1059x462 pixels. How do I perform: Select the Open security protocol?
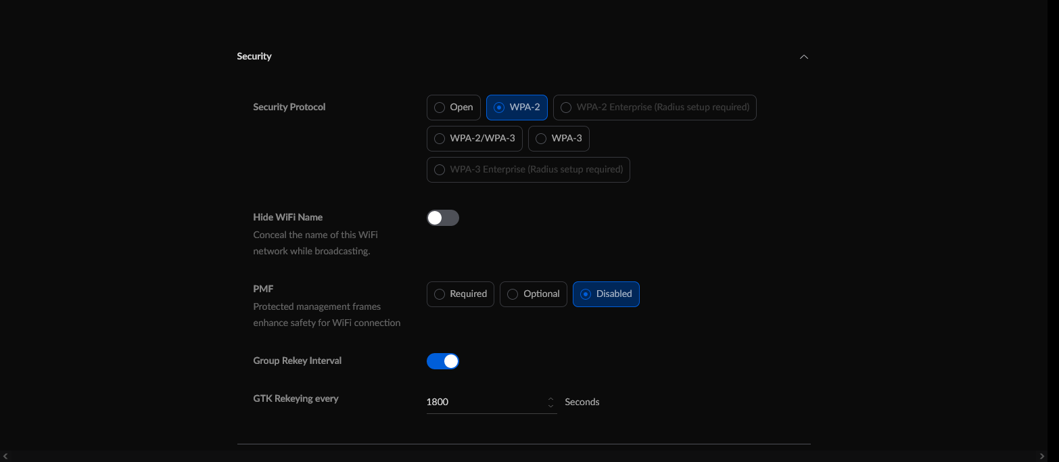tap(453, 108)
